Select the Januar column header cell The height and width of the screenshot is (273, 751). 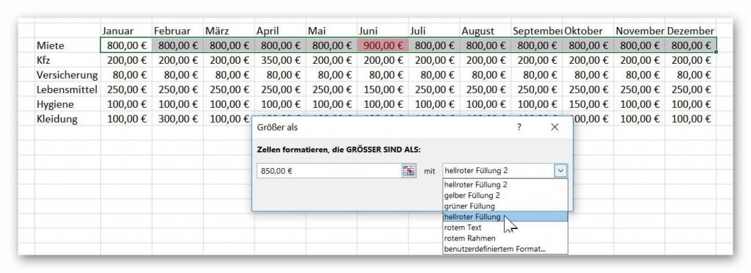126,31
